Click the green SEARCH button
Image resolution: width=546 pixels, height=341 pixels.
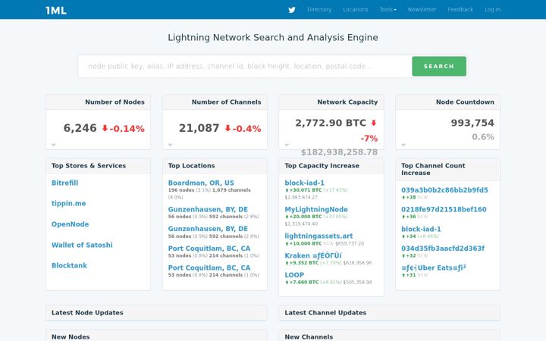(x=439, y=66)
